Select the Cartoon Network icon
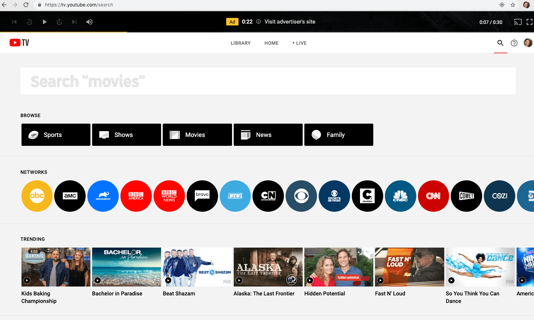534x320 pixels. pos(268,196)
